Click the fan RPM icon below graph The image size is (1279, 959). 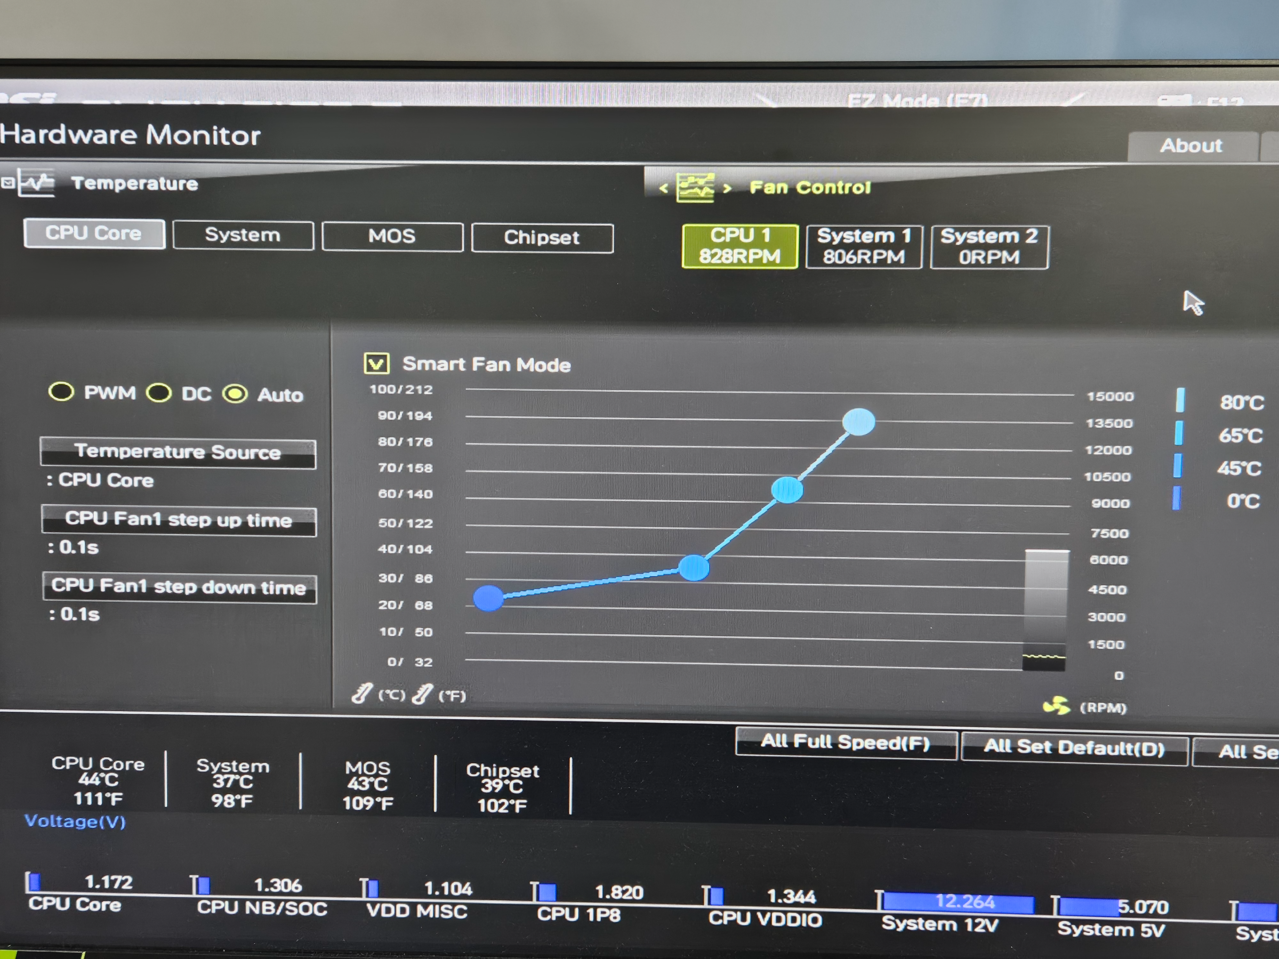pos(1057,706)
